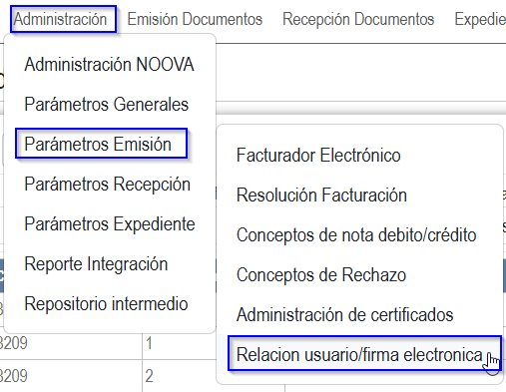Open the Administración menu

(x=60, y=19)
